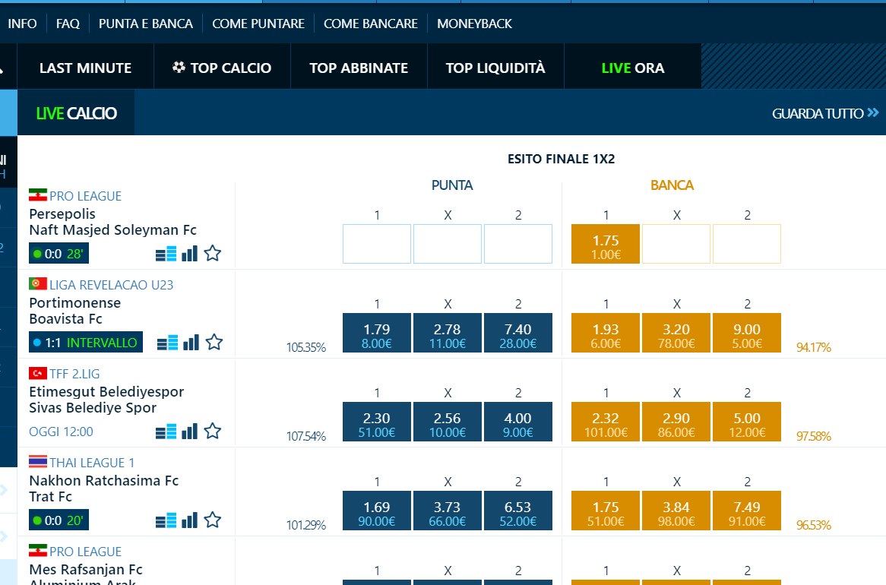Screen dimensions: 886x585
Task: Back Etimesgut Belediyespor at 2.30
Action: pos(377,422)
